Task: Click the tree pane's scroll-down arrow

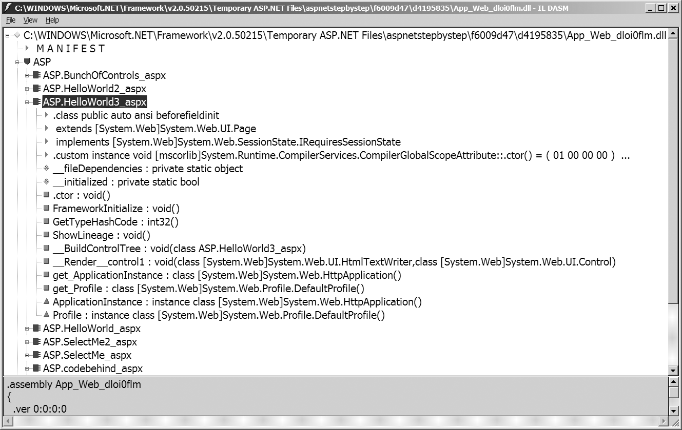Action: (x=673, y=370)
